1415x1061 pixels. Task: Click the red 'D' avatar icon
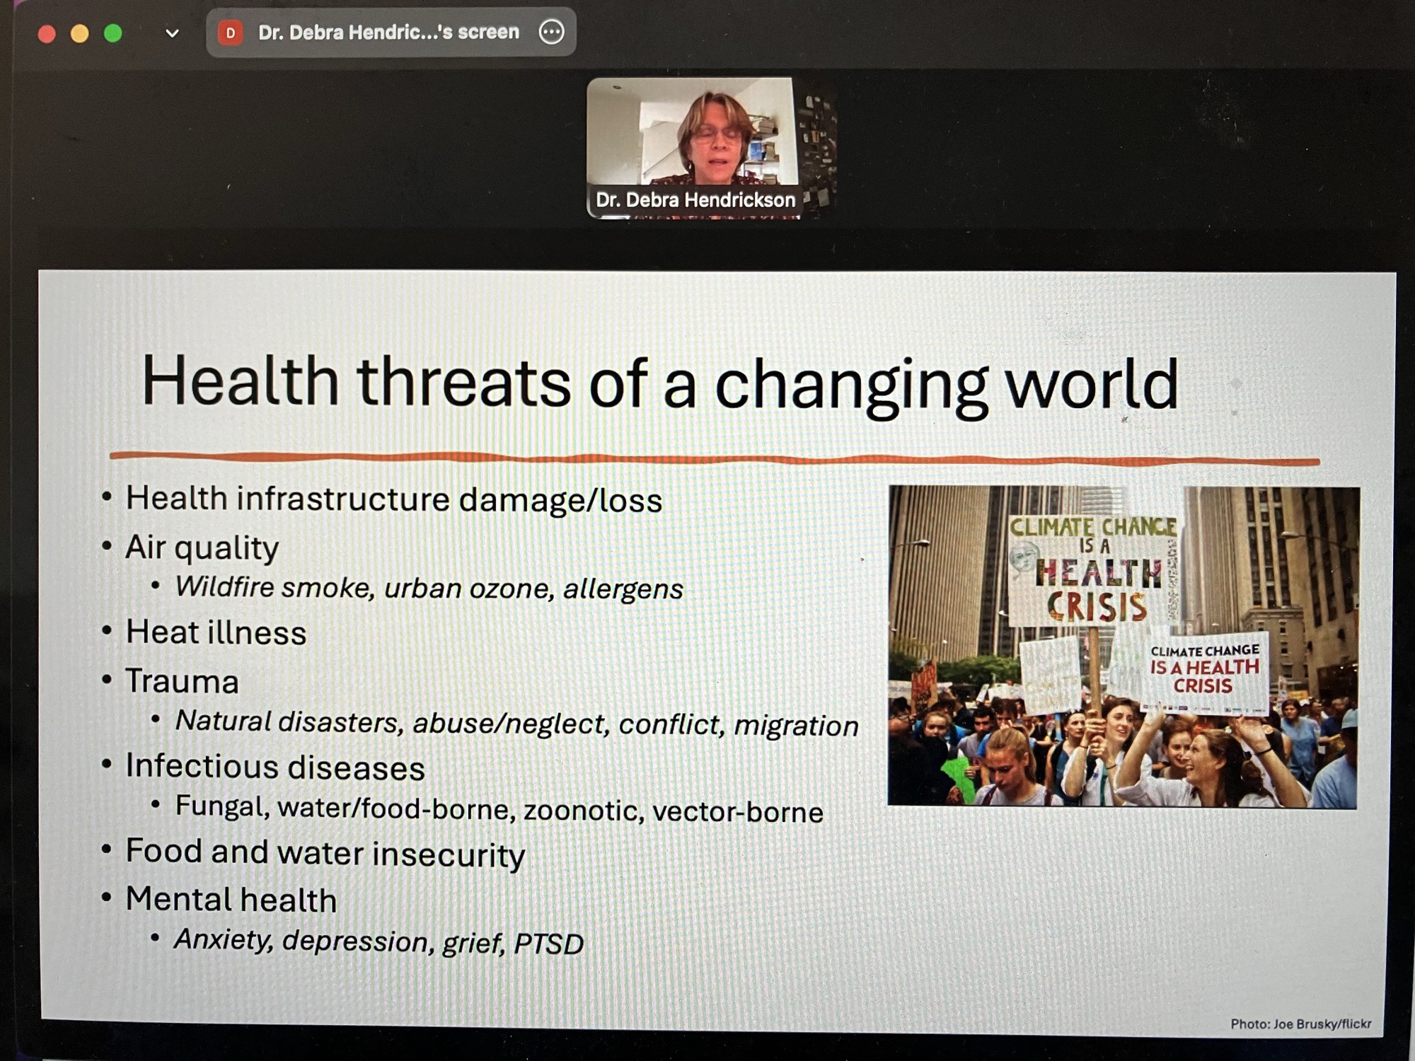(231, 33)
